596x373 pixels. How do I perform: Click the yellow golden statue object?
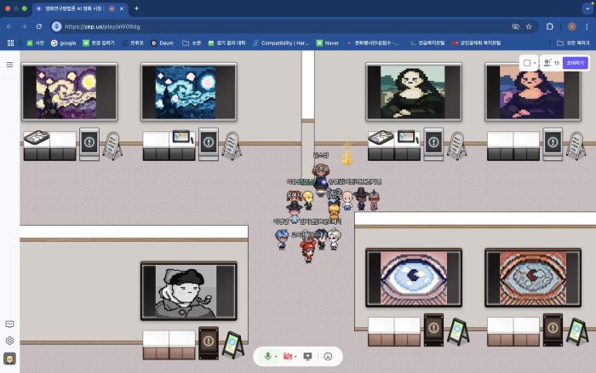pos(347,153)
